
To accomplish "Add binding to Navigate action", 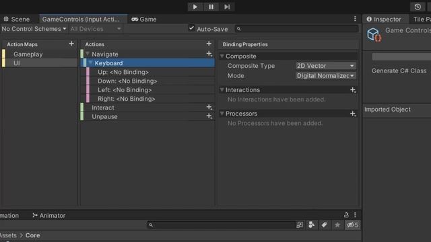I will pos(209,54).
